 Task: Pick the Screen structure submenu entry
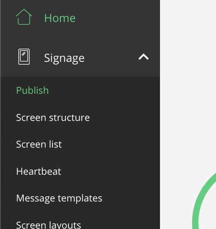click(53, 117)
